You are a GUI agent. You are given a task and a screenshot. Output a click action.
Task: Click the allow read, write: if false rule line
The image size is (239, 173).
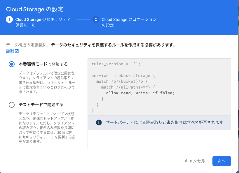(140, 93)
